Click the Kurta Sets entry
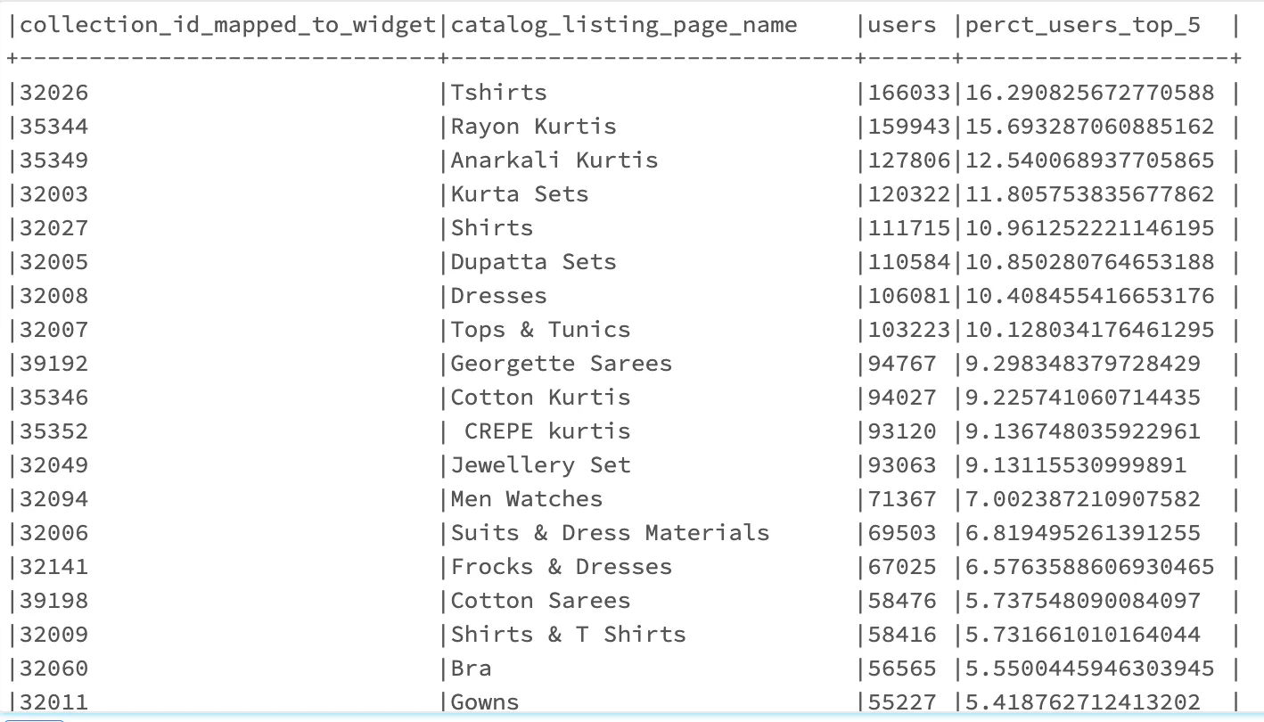Viewport: 1264px width, 722px height. 520,194
